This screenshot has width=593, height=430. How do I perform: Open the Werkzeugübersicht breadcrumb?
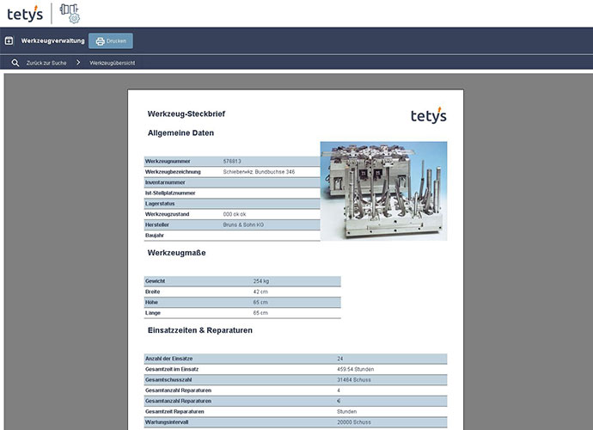[113, 63]
